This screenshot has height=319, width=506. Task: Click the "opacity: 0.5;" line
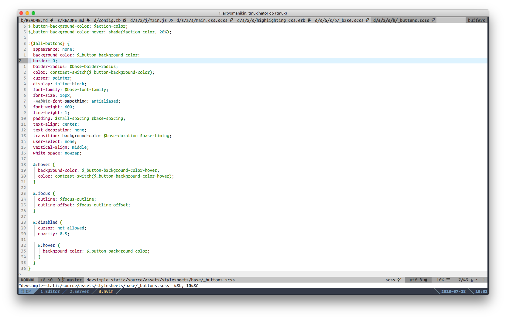coord(53,234)
